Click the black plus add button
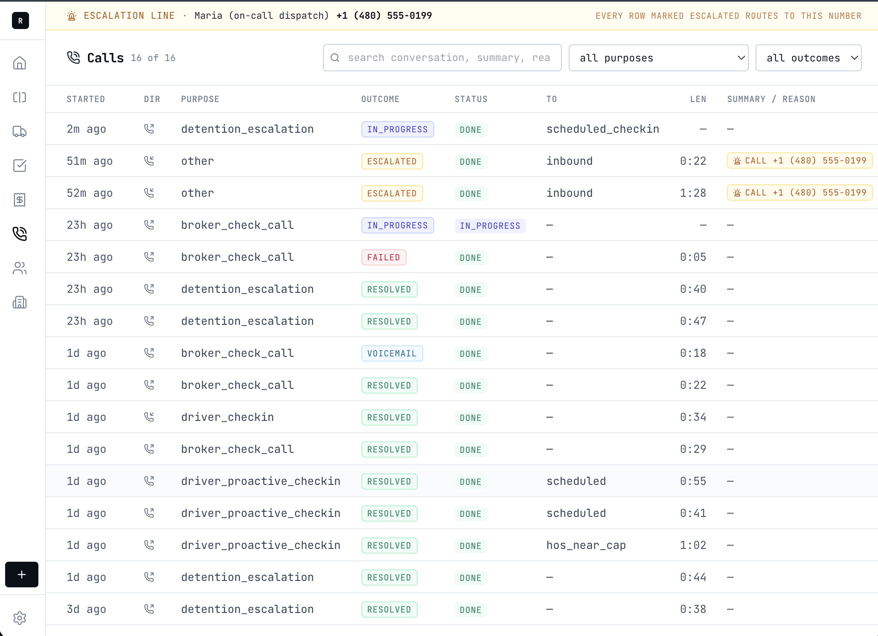The width and height of the screenshot is (878, 636). click(22, 575)
